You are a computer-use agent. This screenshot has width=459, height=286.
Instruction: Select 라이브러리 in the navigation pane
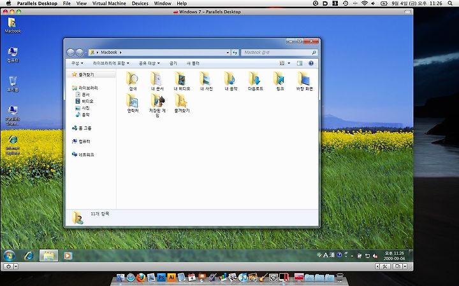tap(88, 88)
